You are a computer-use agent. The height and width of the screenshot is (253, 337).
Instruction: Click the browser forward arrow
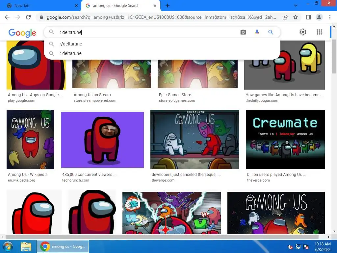[x=18, y=17]
